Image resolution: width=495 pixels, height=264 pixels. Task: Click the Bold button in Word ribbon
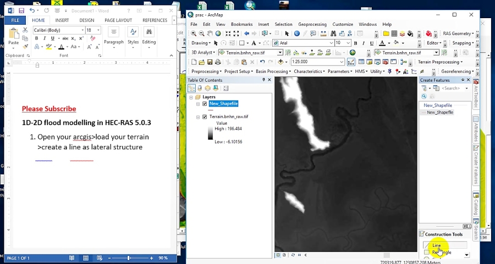tap(37, 38)
